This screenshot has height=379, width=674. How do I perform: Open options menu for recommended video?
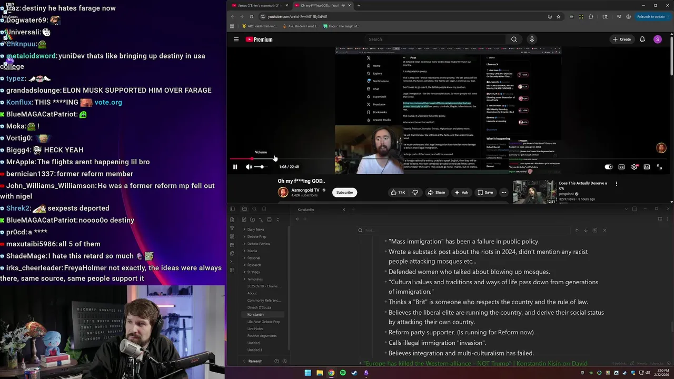[x=617, y=184]
